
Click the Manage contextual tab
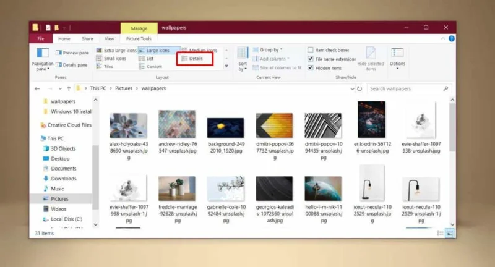pyautogui.click(x=139, y=28)
